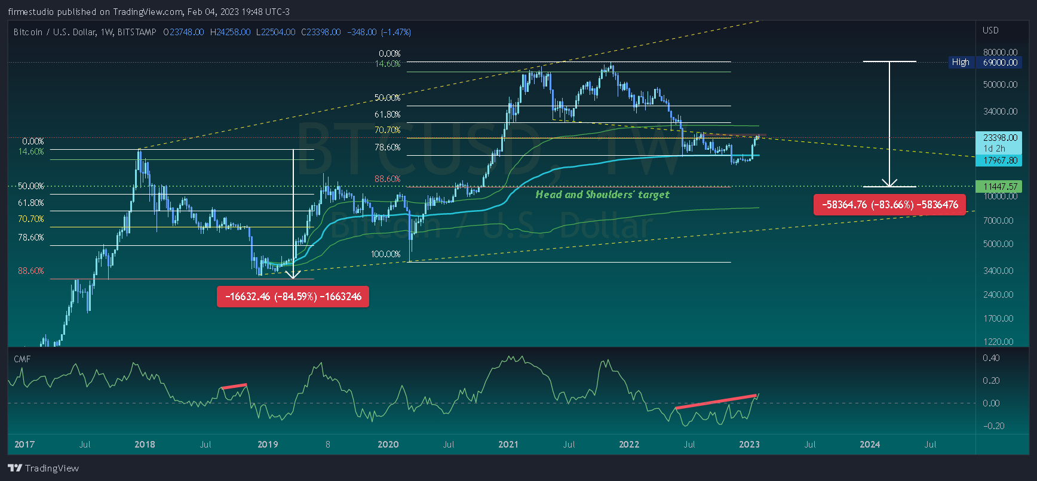
Task: Click the close value C23398.00
Action: pyautogui.click(x=321, y=32)
